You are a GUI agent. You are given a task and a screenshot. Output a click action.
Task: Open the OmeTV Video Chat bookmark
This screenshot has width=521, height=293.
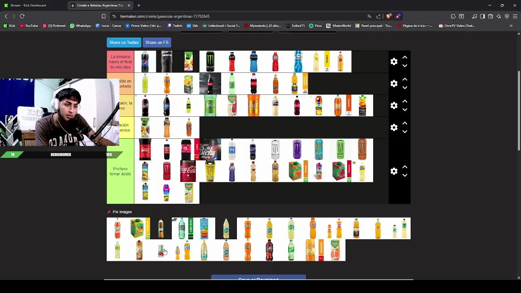click(x=457, y=26)
